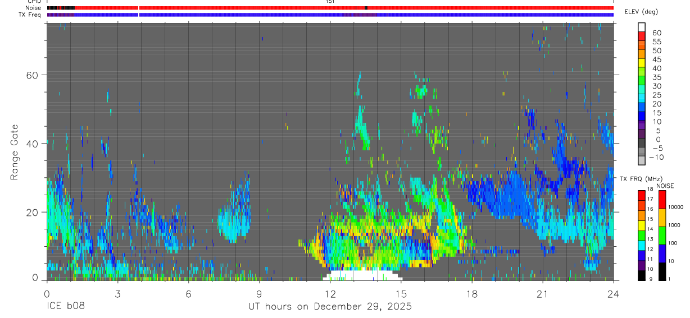Click the CPID value '151' above the plot

pos(330,2)
